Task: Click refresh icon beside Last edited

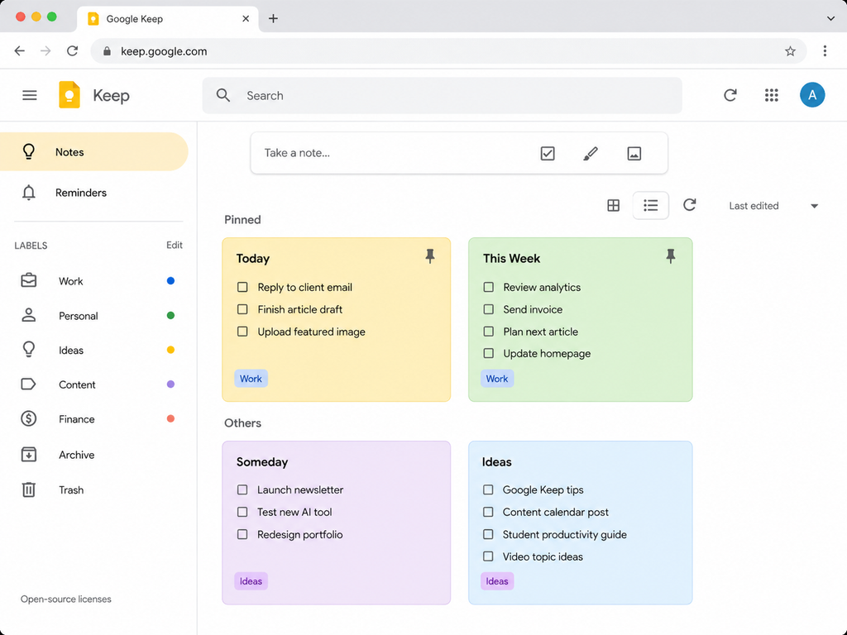Action: point(689,205)
